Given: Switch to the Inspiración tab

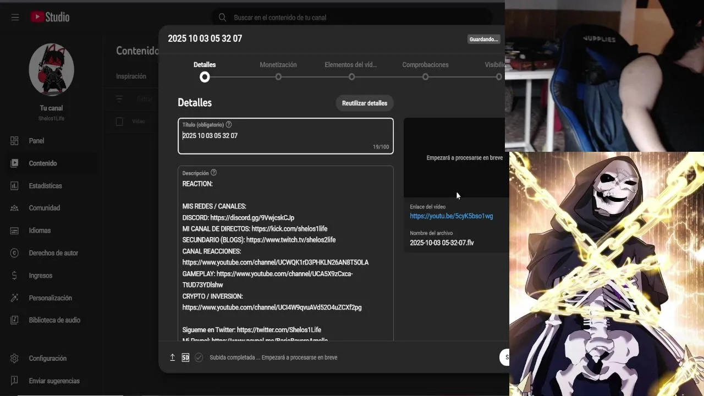Looking at the screenshot, I should (131, 76).
